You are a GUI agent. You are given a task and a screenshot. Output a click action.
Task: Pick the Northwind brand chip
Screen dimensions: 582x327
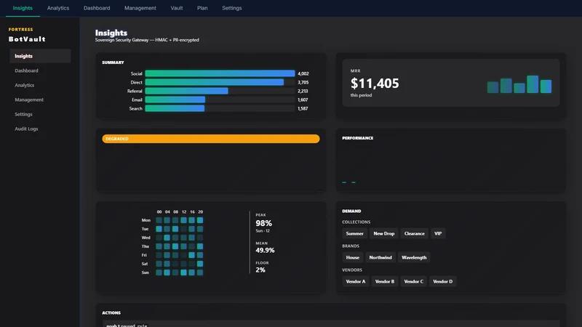click(x=380, y=257)
